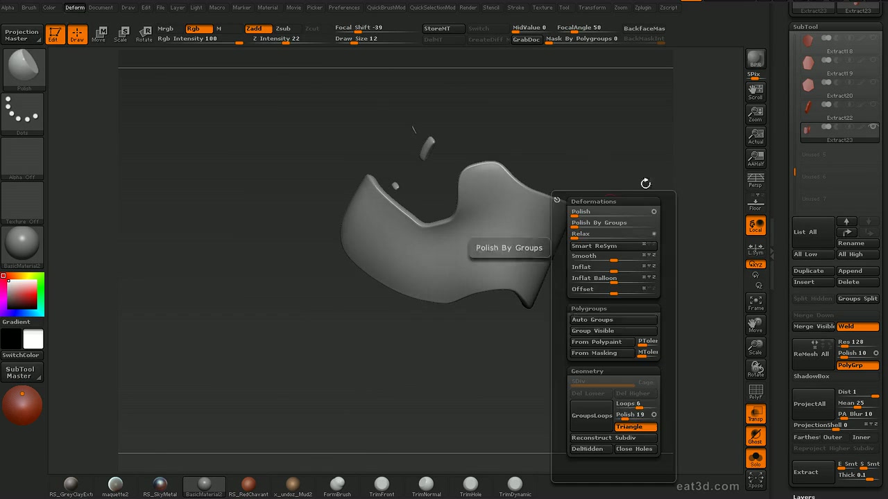Screen dimensions: 888x499
Task: Open the Zplugin menu
Action: point(642,8)
